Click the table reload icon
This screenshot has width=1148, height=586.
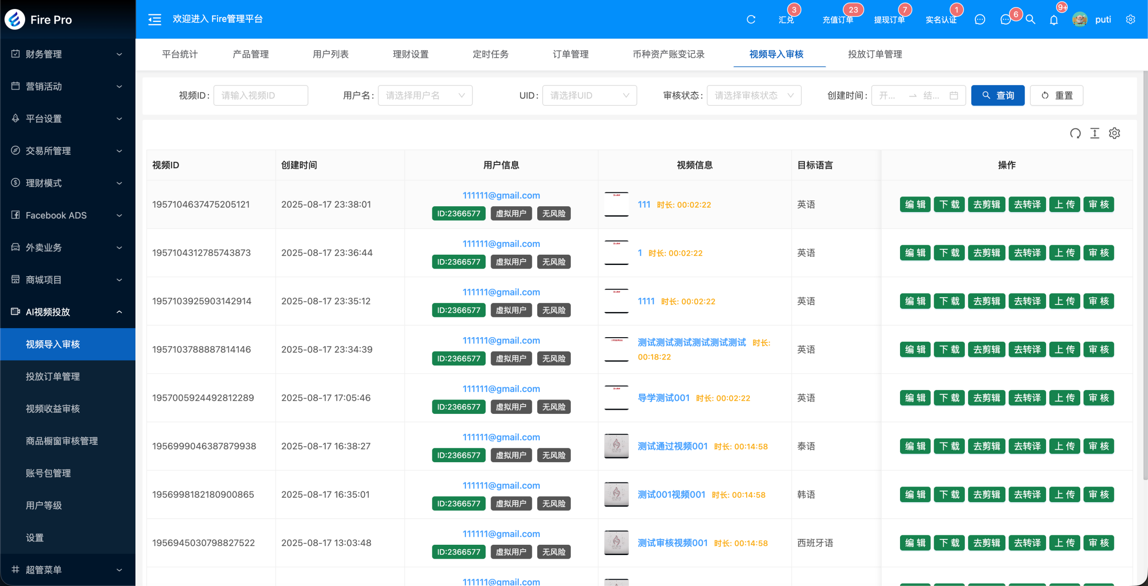point(1075,133)
